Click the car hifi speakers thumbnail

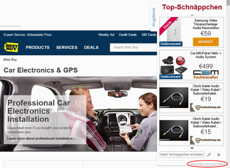tap(174, 65)
